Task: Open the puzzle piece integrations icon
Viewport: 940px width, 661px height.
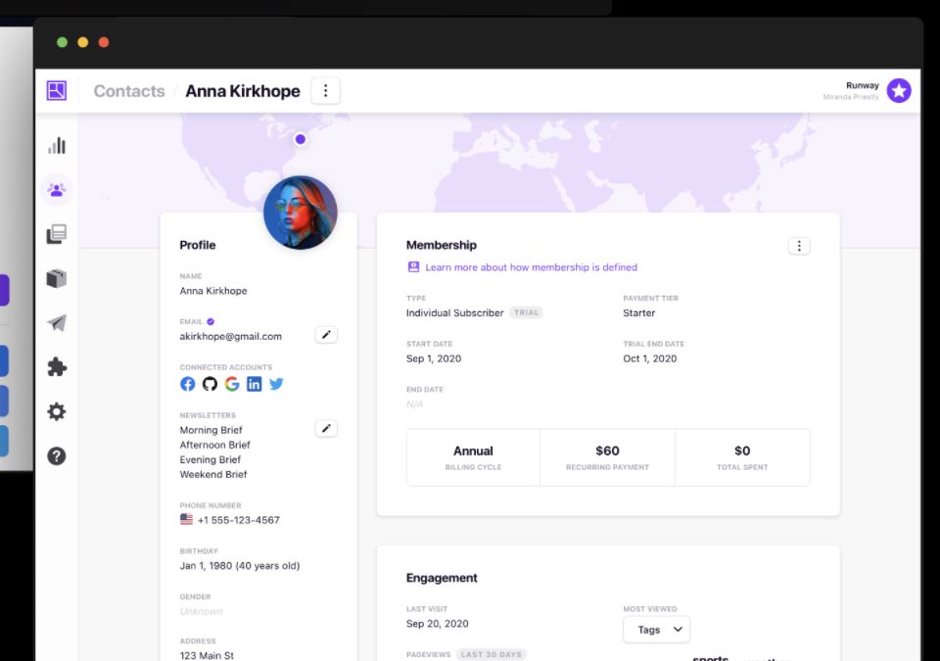Action: (x=57, y=367)
